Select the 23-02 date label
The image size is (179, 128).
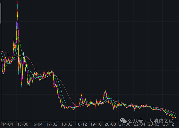[154, 124]
